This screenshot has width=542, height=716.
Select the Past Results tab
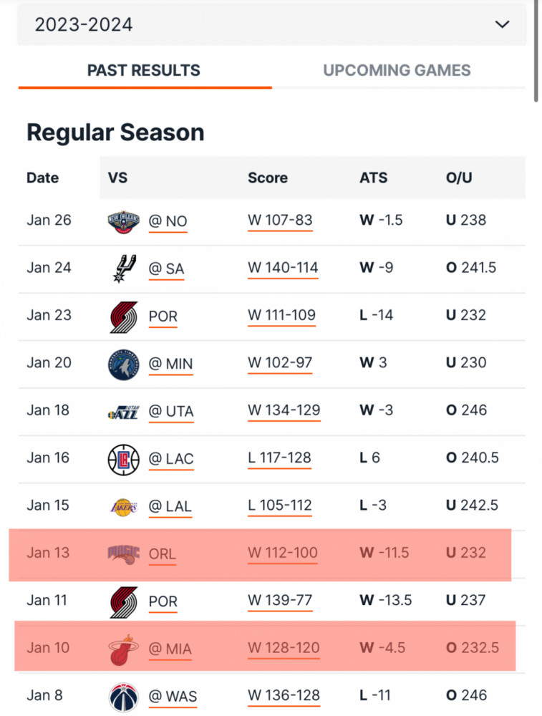pos(144,70)
